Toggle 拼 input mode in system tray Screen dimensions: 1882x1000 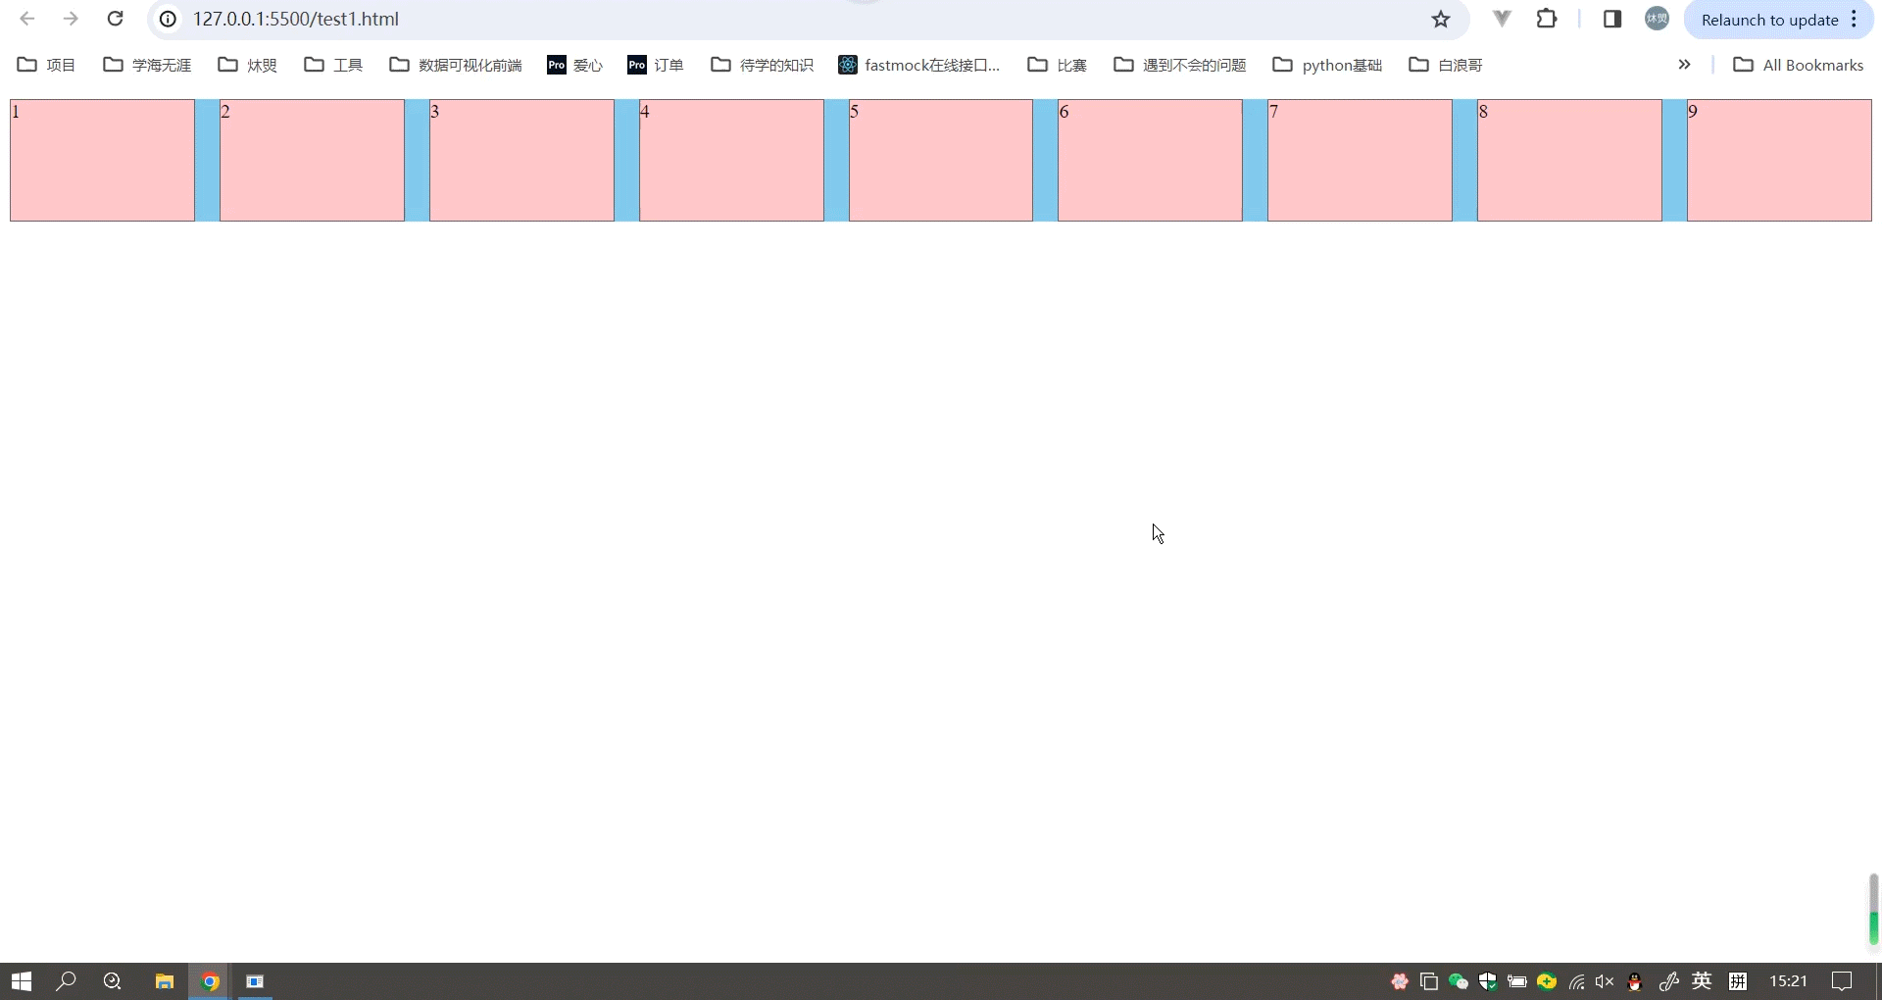pos(1738,981)
